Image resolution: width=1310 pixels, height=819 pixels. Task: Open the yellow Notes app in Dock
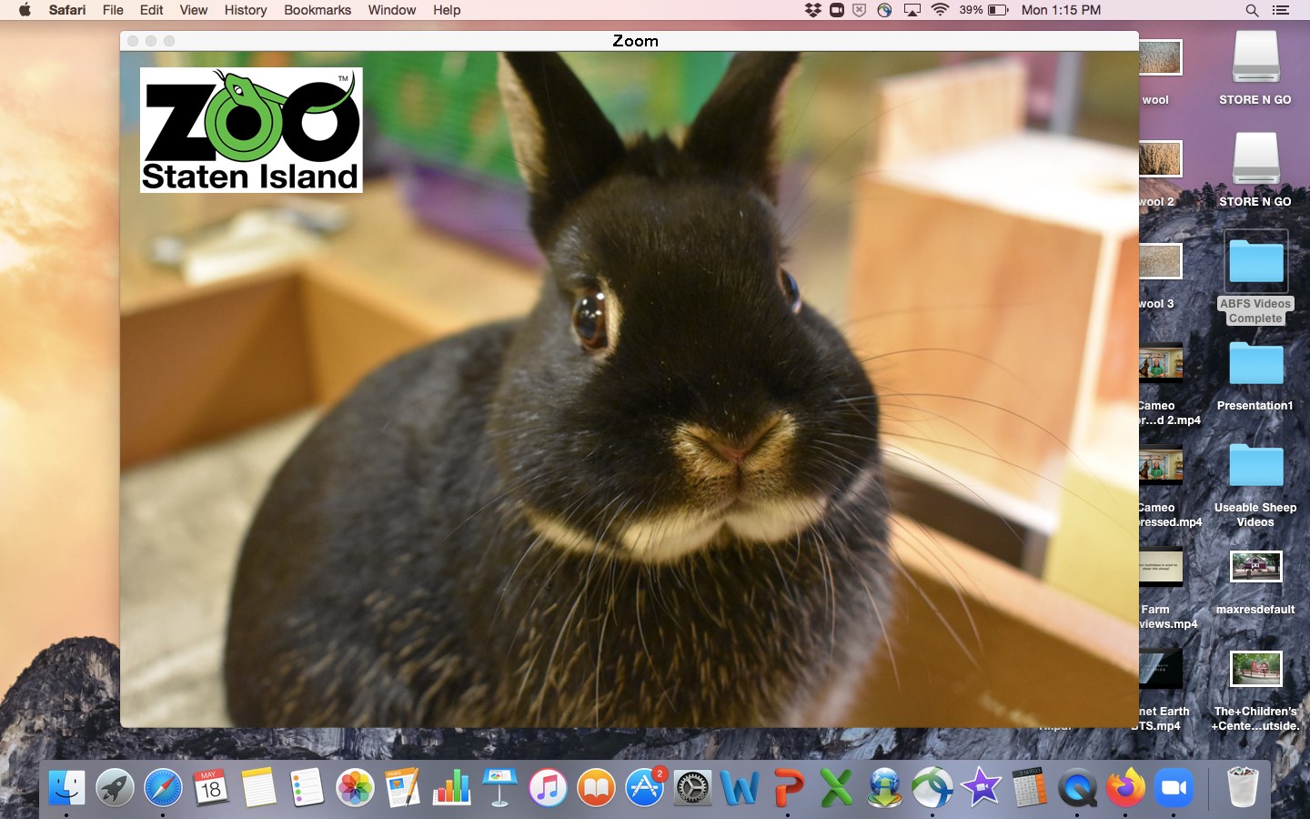258,787
